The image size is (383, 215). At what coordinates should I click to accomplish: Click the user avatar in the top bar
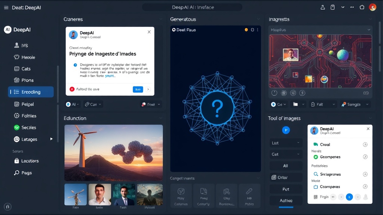[x=373, y=7]
